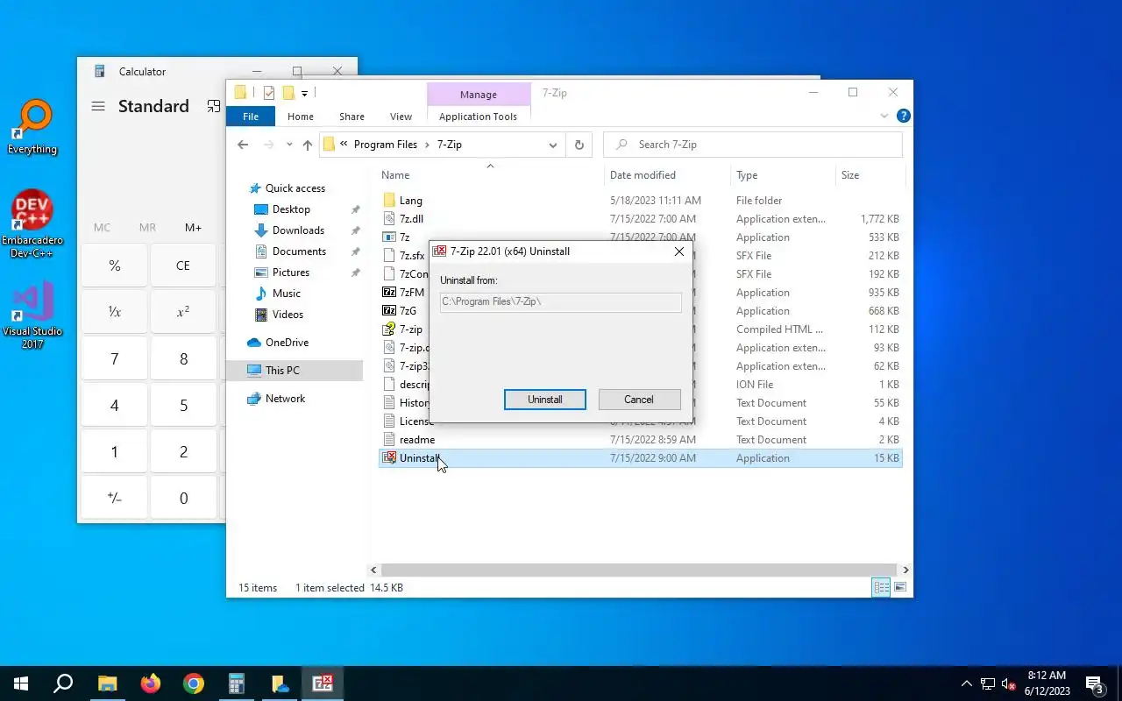The image size is (1122, 701).
Task: Switch to Large icons view layout
Action: coord(899,588)
